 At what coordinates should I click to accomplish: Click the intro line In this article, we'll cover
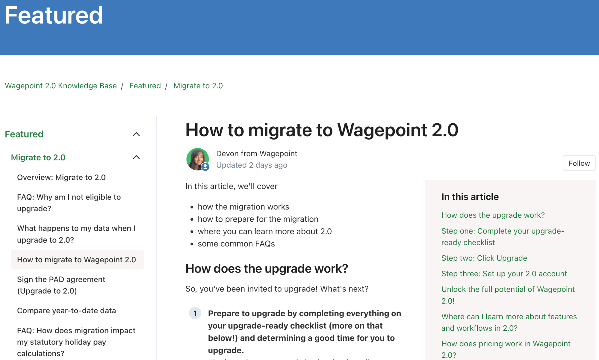click(232, 186)
